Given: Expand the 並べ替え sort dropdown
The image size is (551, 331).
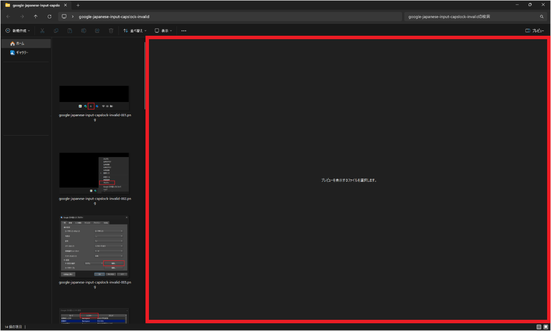Looking at the screenshot, I should point(135,31).
